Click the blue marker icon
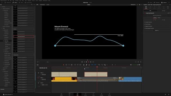Image resolution: width=171 pixels, height=96 pixels. pyautogui.click(x=95, y=65)
